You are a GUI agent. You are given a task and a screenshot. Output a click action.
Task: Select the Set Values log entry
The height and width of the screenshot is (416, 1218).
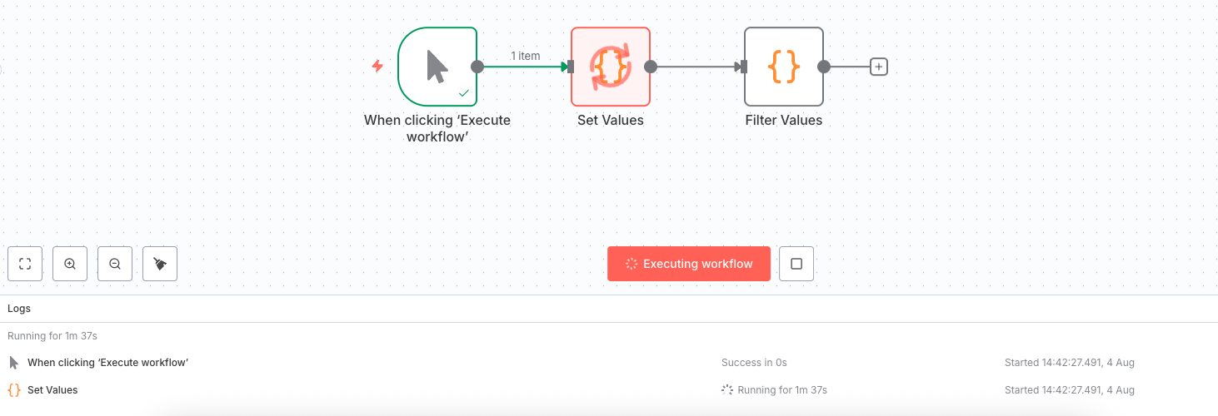click(52, 389)
